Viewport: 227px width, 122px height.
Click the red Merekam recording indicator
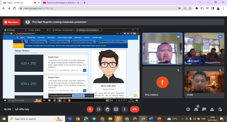[12, 22]
